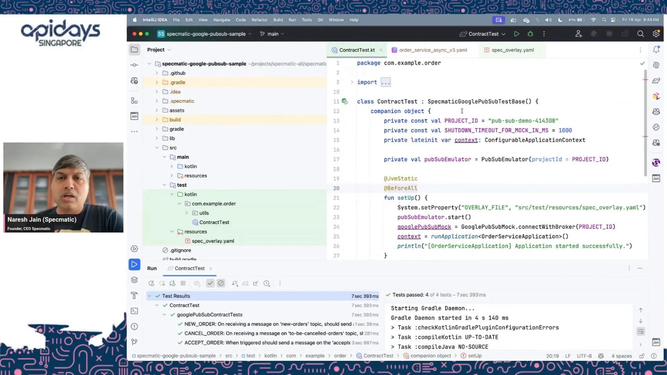The width and height of the screenshot is (667, 375).
Task: Click LF line separator in status bar
Action: 568,356
